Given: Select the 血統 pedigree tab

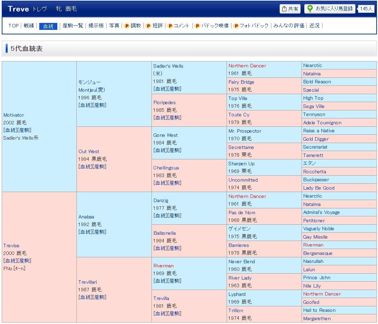Looking at the screenshot, I should tap(48, 26).
